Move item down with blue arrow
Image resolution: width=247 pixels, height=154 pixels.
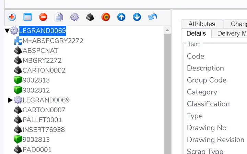pos(137,17)
